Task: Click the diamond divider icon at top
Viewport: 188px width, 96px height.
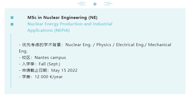Action: pos(95,4)
